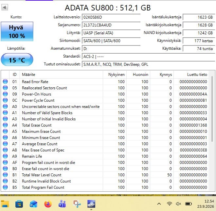Click the status circle of Power Cycle Count
Viewport: 216px width, 211px height.
(5, 100)
